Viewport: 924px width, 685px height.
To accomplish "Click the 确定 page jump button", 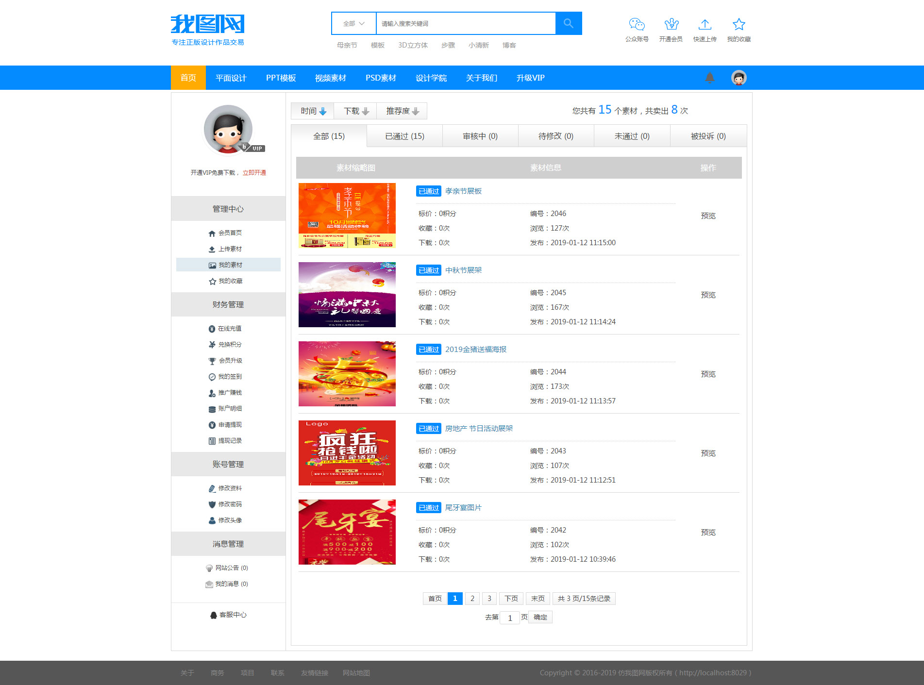I will pos(540,618).
